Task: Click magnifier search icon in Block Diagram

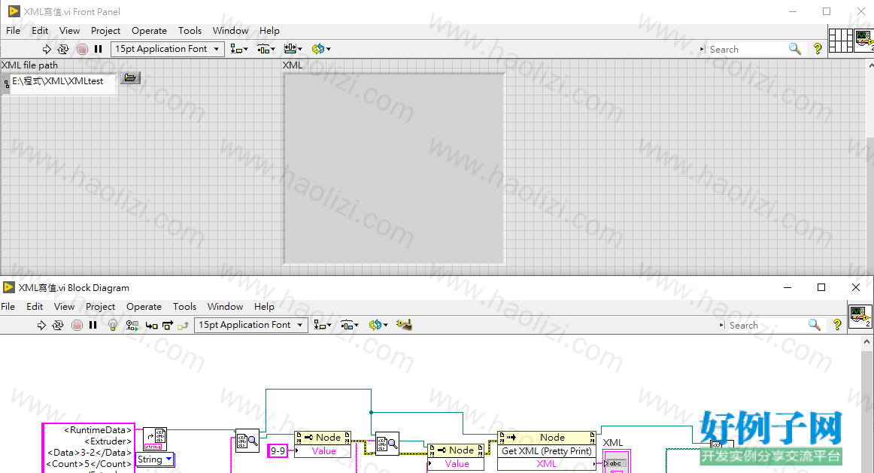Action: point(815,325)
